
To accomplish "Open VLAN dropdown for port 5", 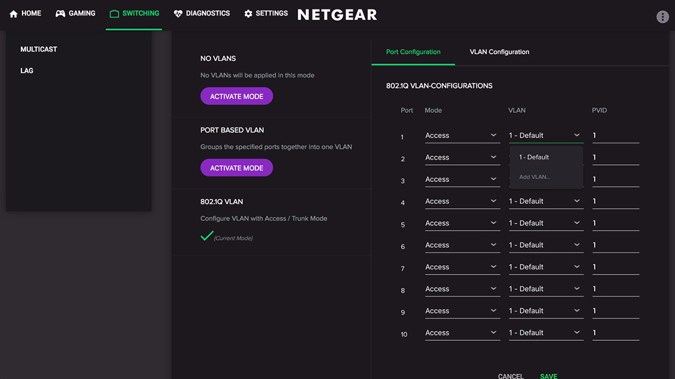I will 545,223.
